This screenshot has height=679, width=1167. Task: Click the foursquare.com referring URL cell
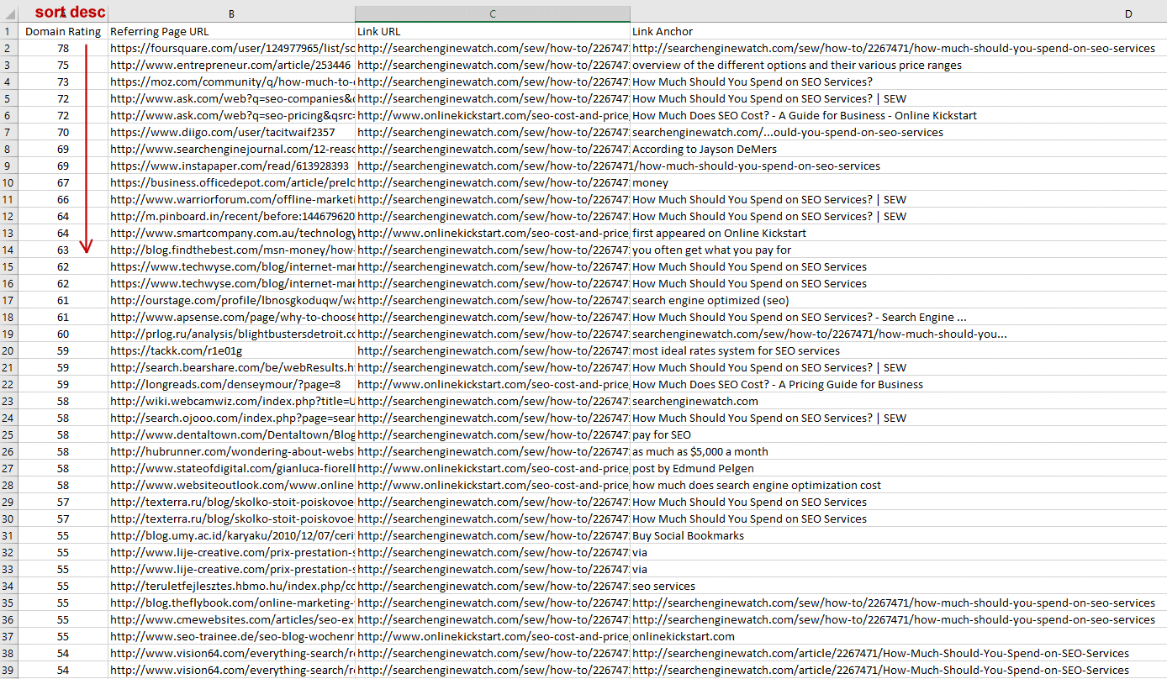[231, 48]
